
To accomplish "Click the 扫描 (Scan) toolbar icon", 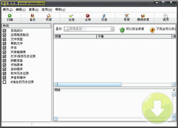I will click(10, 16).
